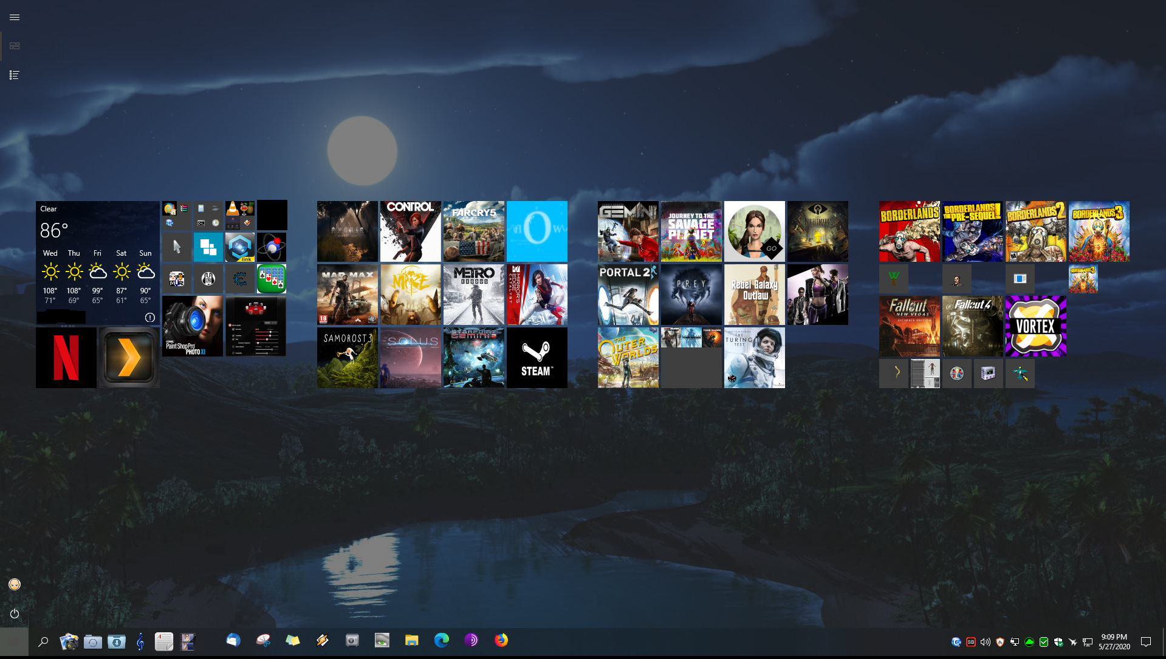This screenshot has height=659, width=1166.
Task: Launch the Fallout 4 tile
Action: pyautogui.click(x=973, y=326)
